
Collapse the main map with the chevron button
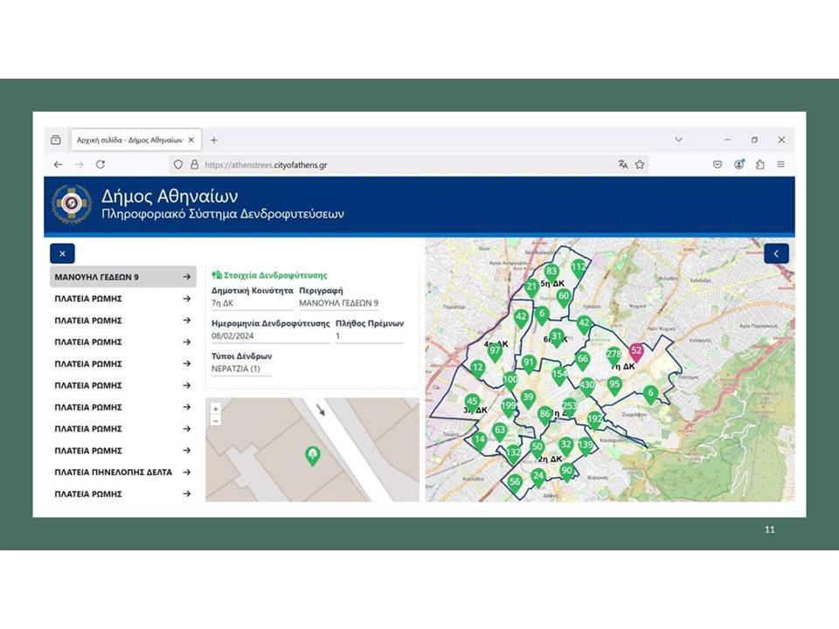click(776, 253)
